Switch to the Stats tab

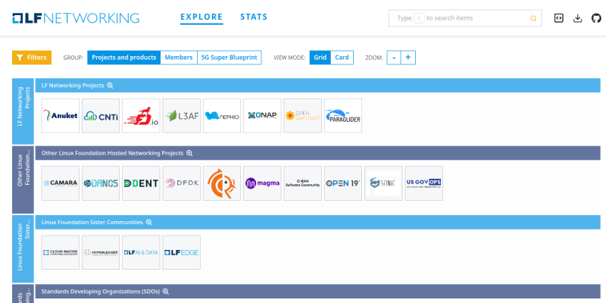click(x=254, y=17)
